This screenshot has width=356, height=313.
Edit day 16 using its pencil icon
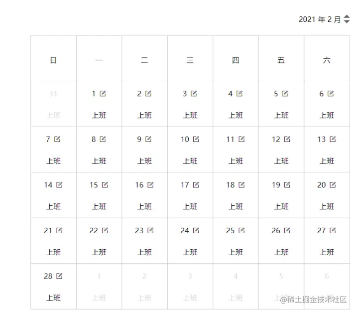150,184
